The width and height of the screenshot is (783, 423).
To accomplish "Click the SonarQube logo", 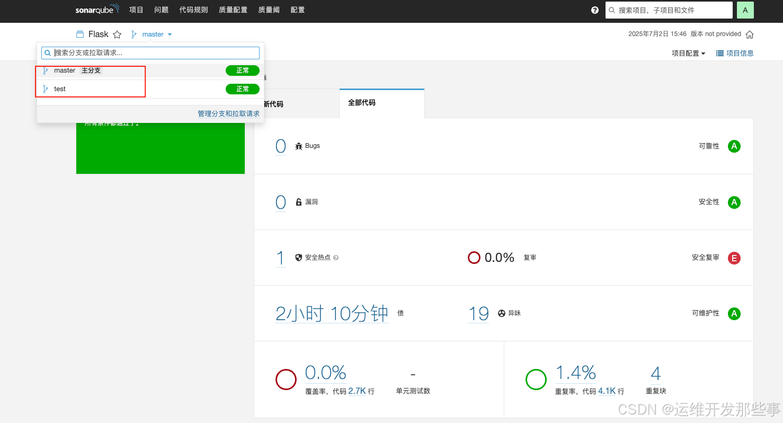I will pyautogui.click(x=97, y=10).
